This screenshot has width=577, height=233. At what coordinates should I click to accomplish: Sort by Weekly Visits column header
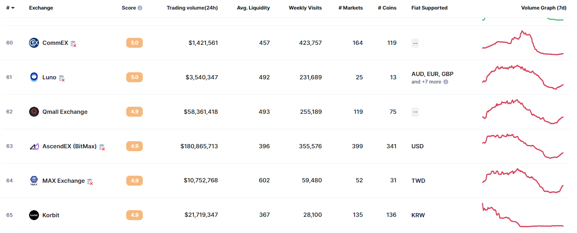[305, 8]
